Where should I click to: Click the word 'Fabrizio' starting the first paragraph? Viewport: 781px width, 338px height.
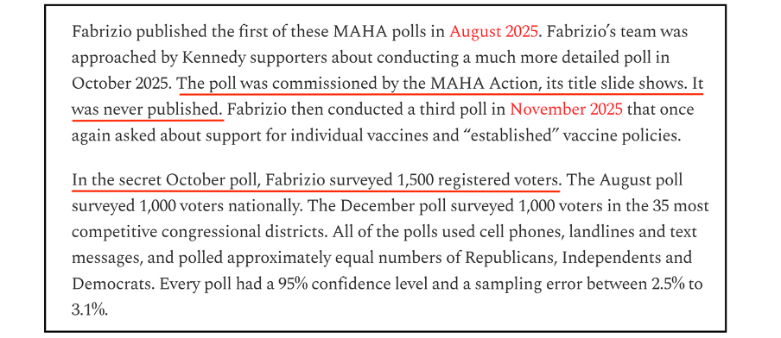(102, 32)
